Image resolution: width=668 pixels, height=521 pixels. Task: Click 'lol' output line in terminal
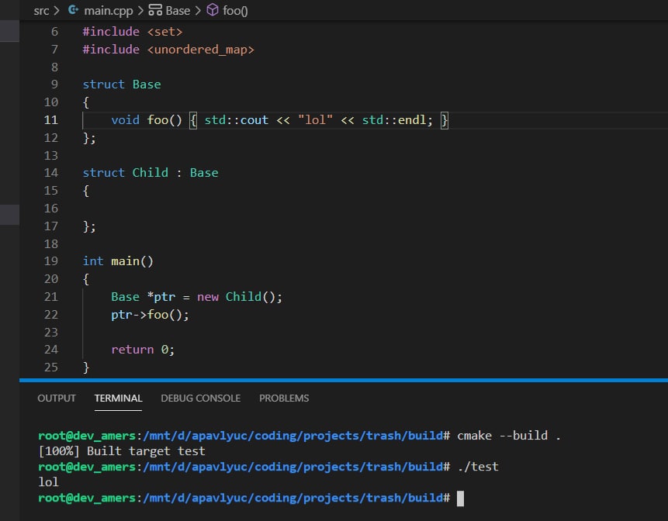[x=48, y=482]
